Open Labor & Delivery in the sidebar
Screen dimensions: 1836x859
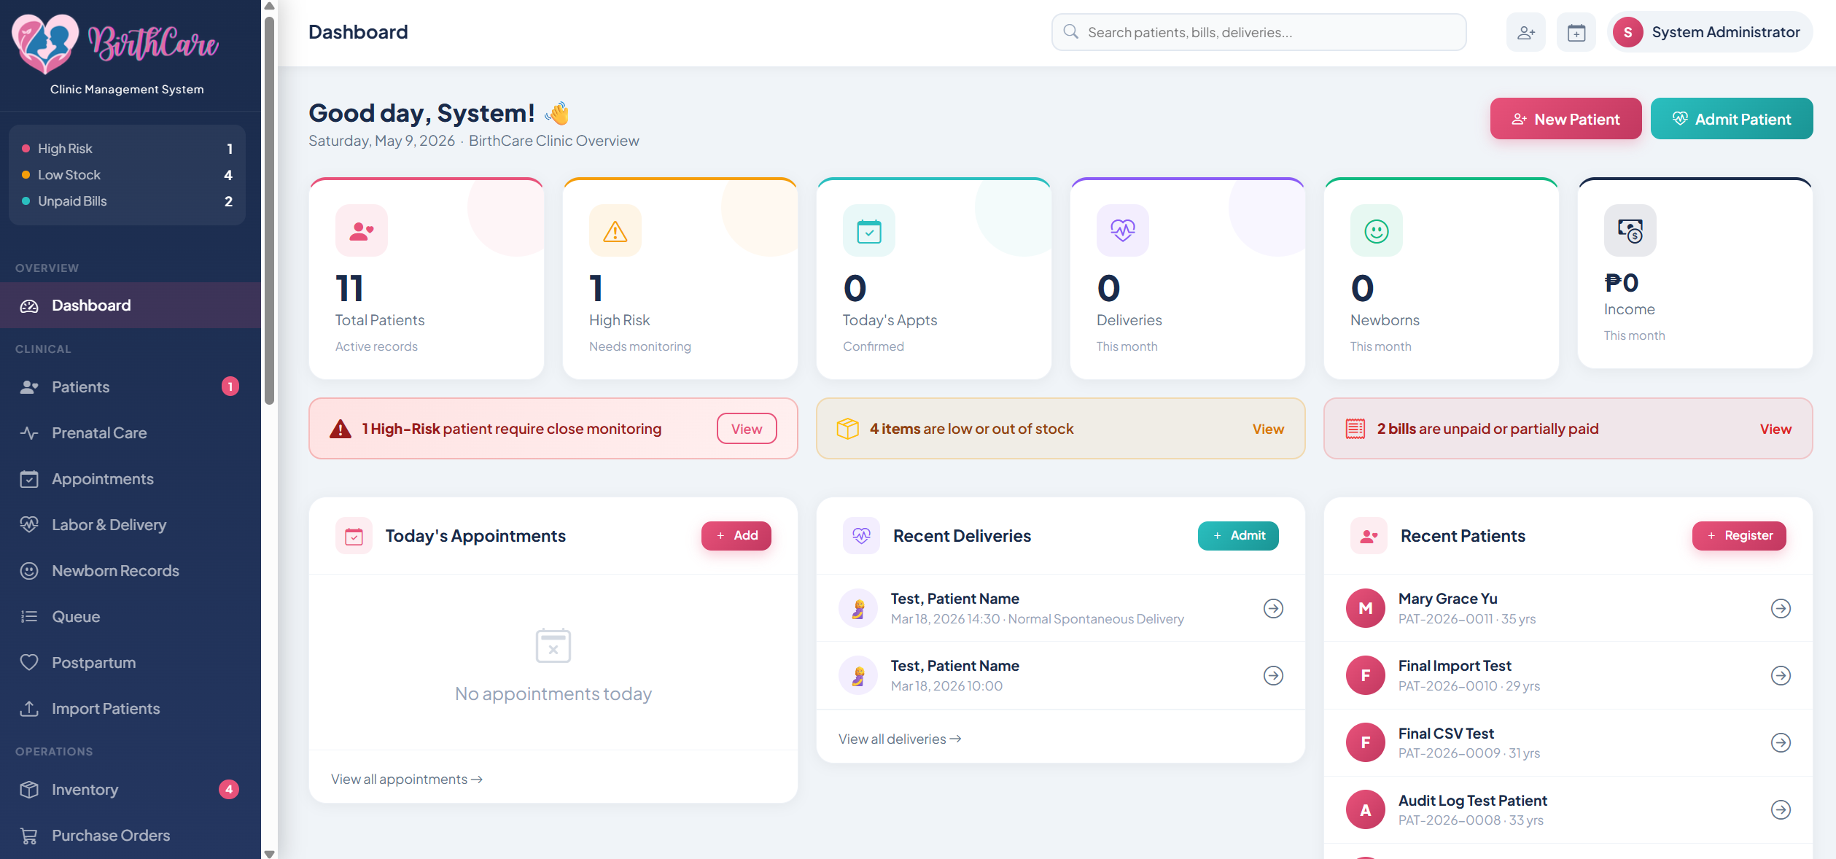131,524
